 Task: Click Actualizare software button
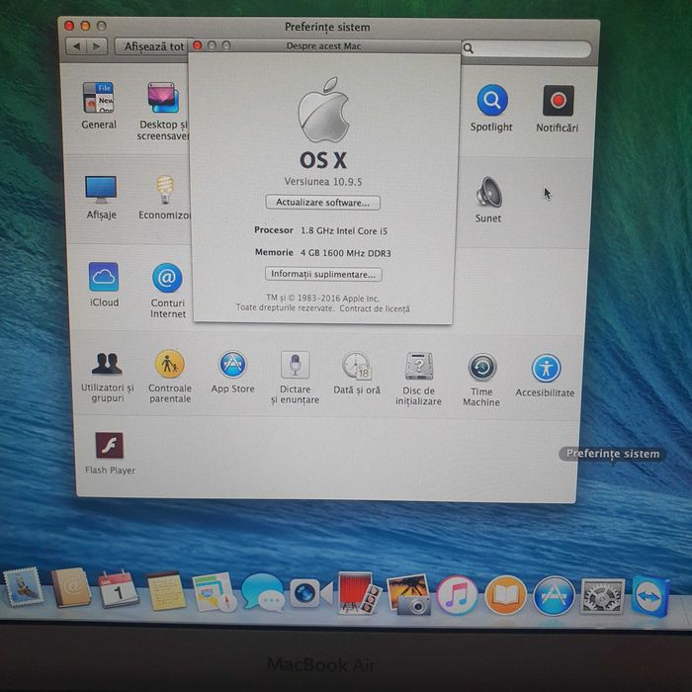click(x=322, y=203)
